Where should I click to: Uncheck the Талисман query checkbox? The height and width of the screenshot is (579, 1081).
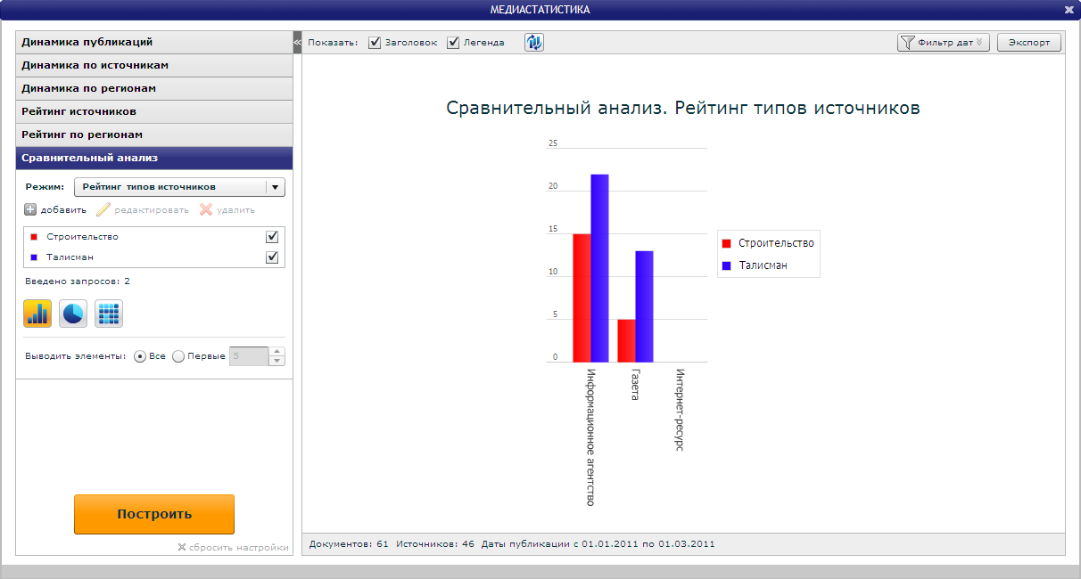pos(272,257)
